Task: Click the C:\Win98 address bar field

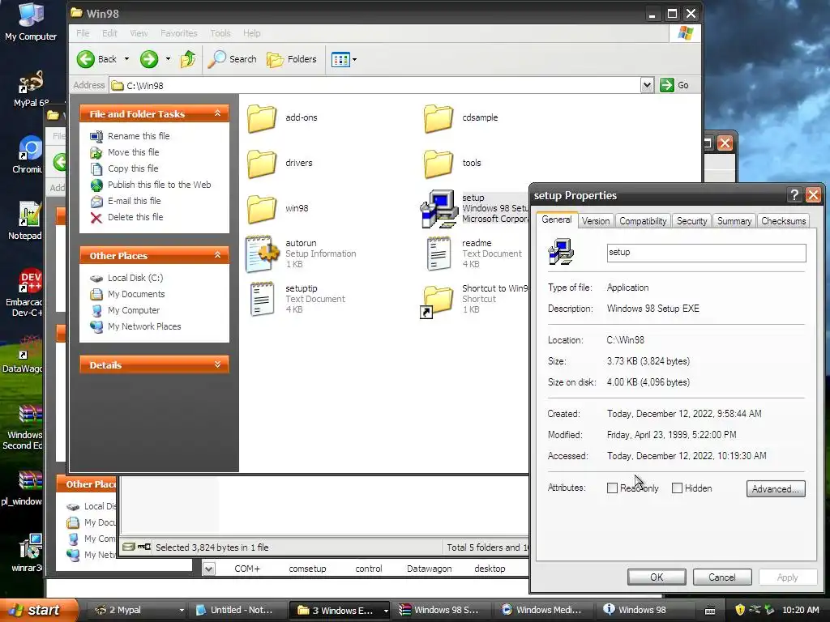Action: pos(374,85)
